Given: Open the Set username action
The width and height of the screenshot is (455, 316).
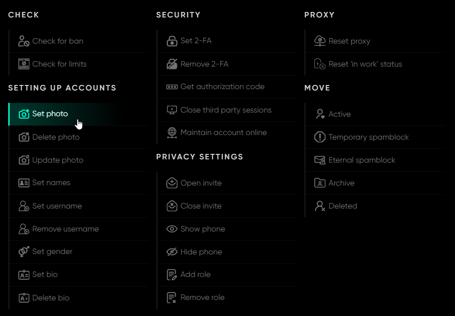Looking at the screenshot, I should [57, 206].
